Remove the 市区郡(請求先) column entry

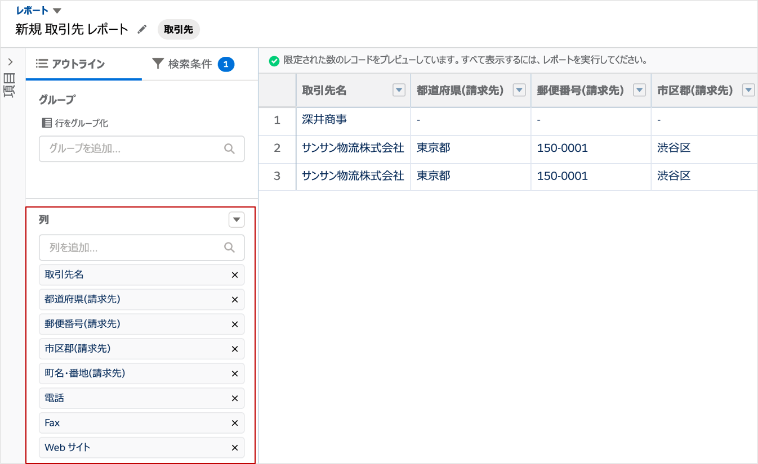pos(235,349)
